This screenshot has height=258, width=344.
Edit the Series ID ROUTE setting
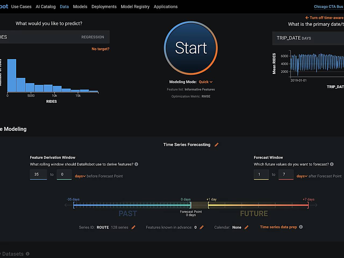tap(134, 227)
